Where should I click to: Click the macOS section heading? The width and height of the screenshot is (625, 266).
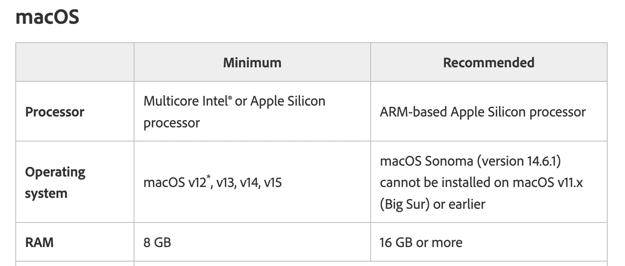(47, 17)
